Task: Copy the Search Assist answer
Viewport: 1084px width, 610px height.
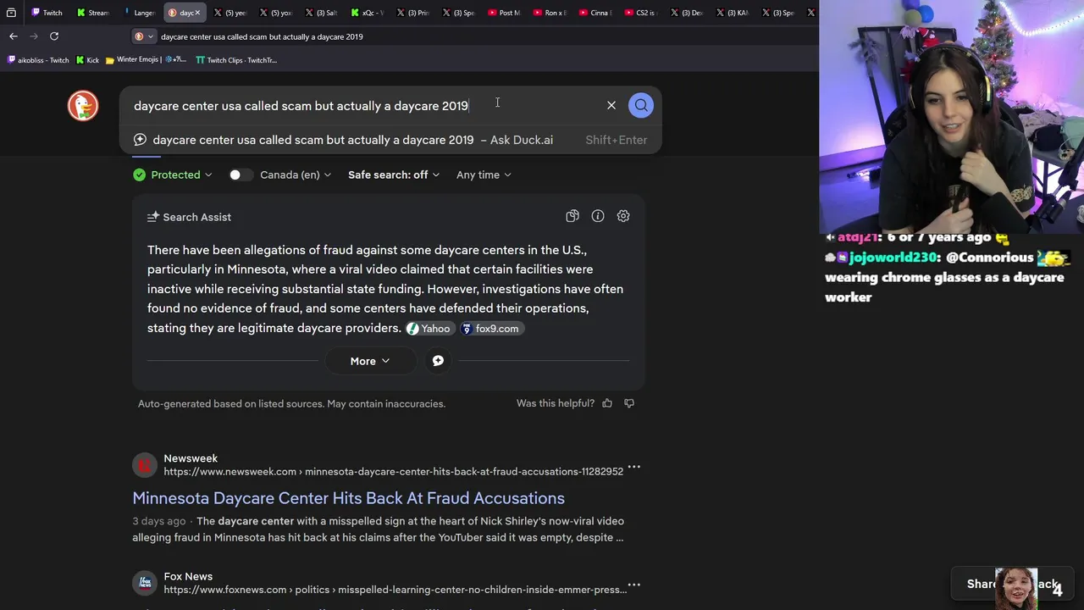Action: [572, 216]
